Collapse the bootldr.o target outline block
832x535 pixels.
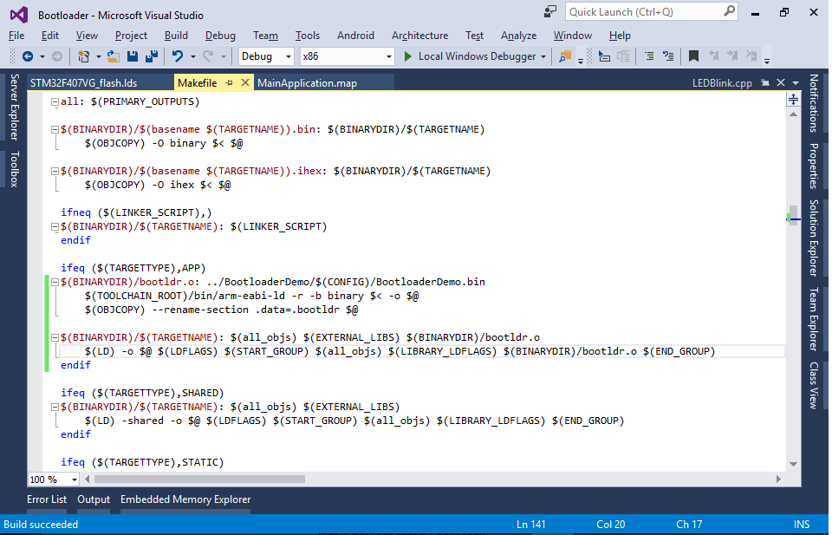[55, 283]
